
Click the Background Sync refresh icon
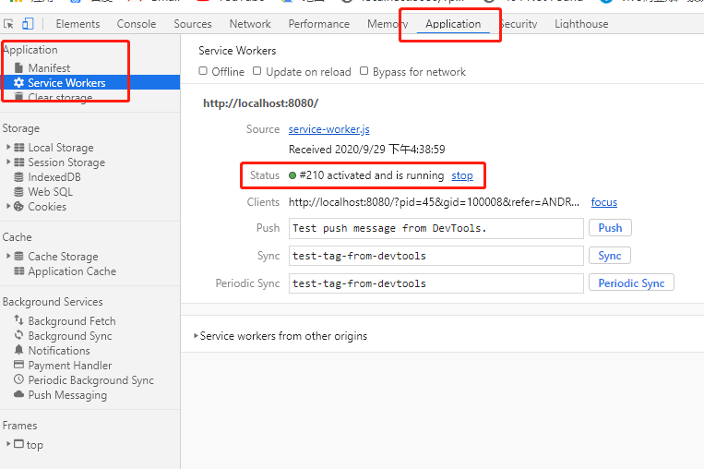18,335
